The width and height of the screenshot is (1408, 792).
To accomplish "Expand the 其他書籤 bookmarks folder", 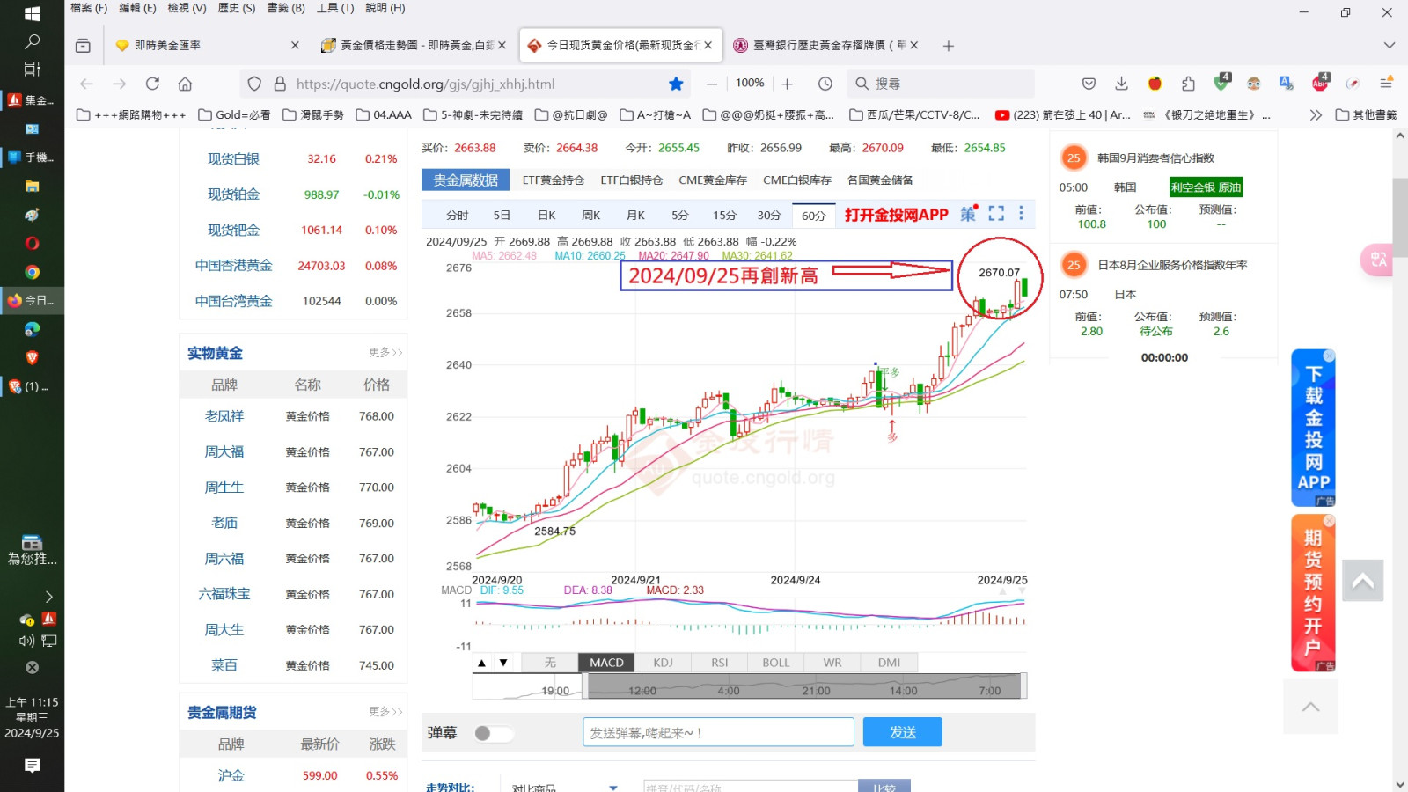I will click(x=1366, y=114).
